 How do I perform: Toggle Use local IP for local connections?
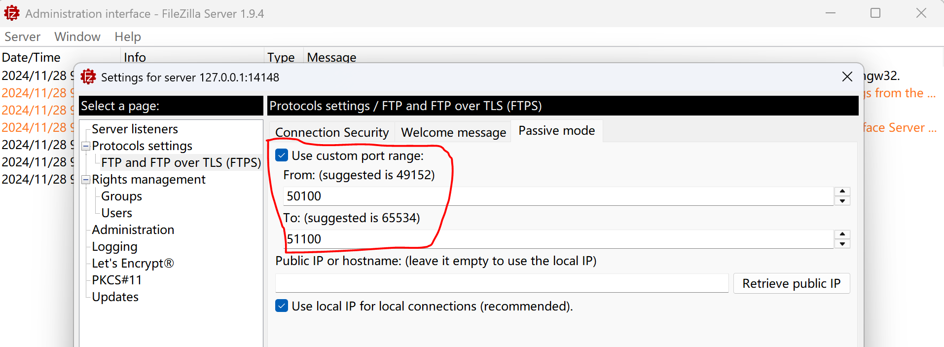282,306
